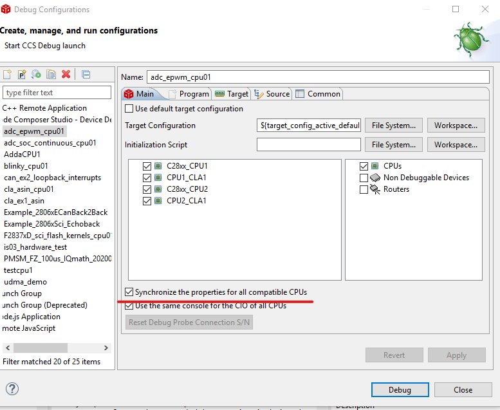Select Example_2806xECanBack2Back configuration
Screen dimensions: 500x410
(x=56, y=212)
